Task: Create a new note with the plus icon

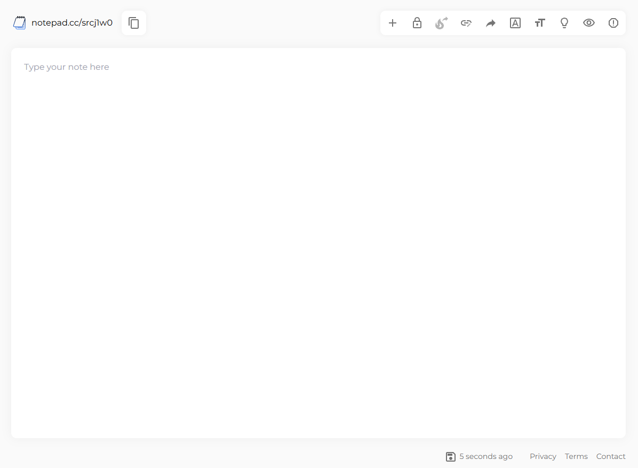Action: (393, 23)
